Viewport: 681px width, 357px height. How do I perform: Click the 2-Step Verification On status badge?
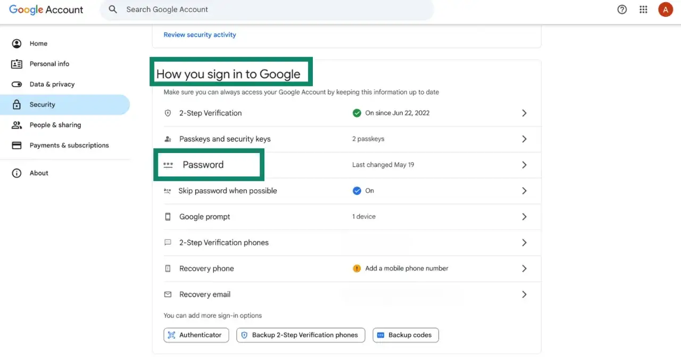click(357, 113)
